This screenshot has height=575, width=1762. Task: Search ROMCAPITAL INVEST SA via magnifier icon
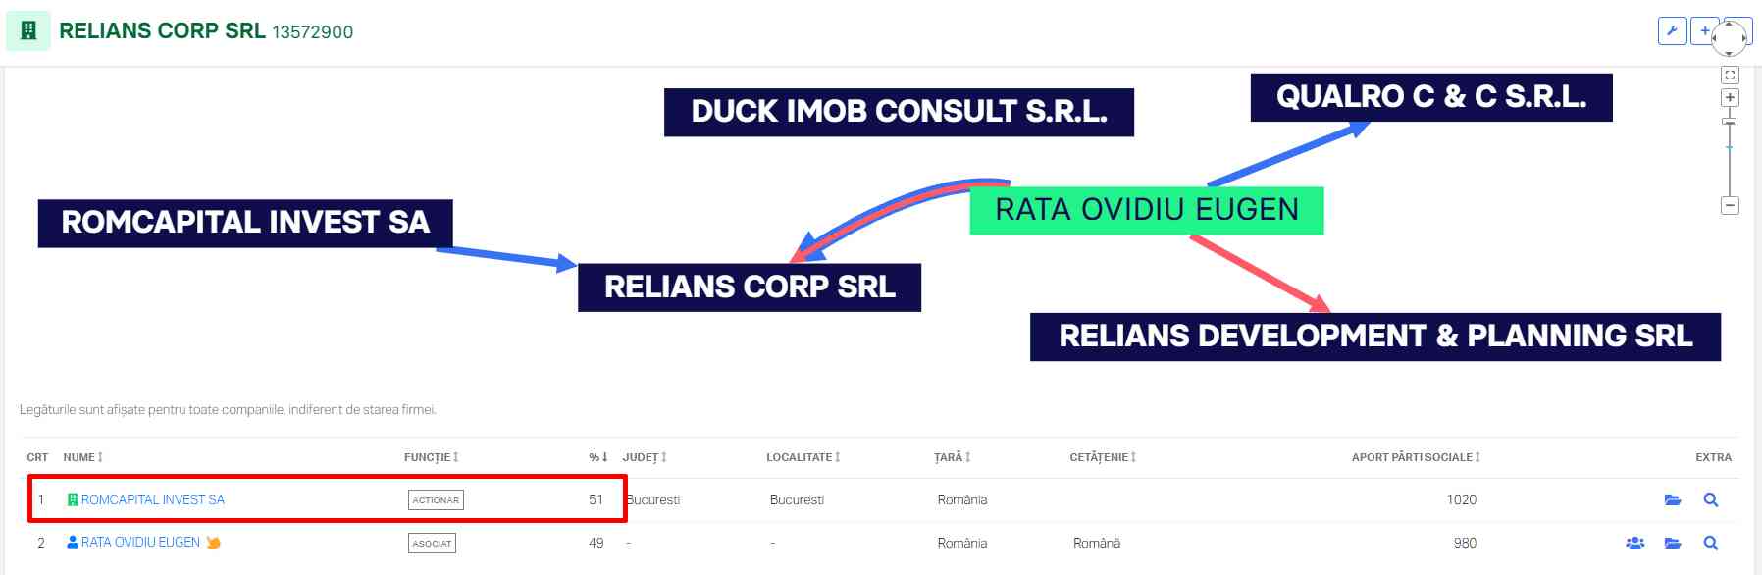(x=1711, y=500)
